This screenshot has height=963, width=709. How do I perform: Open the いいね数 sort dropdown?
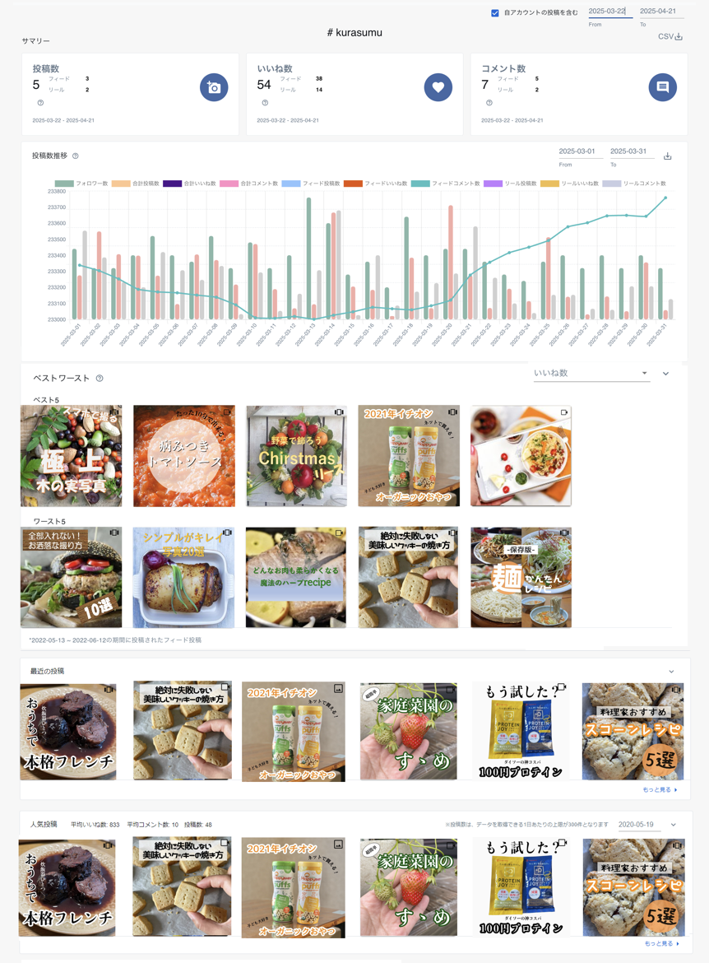pos(591,374)
